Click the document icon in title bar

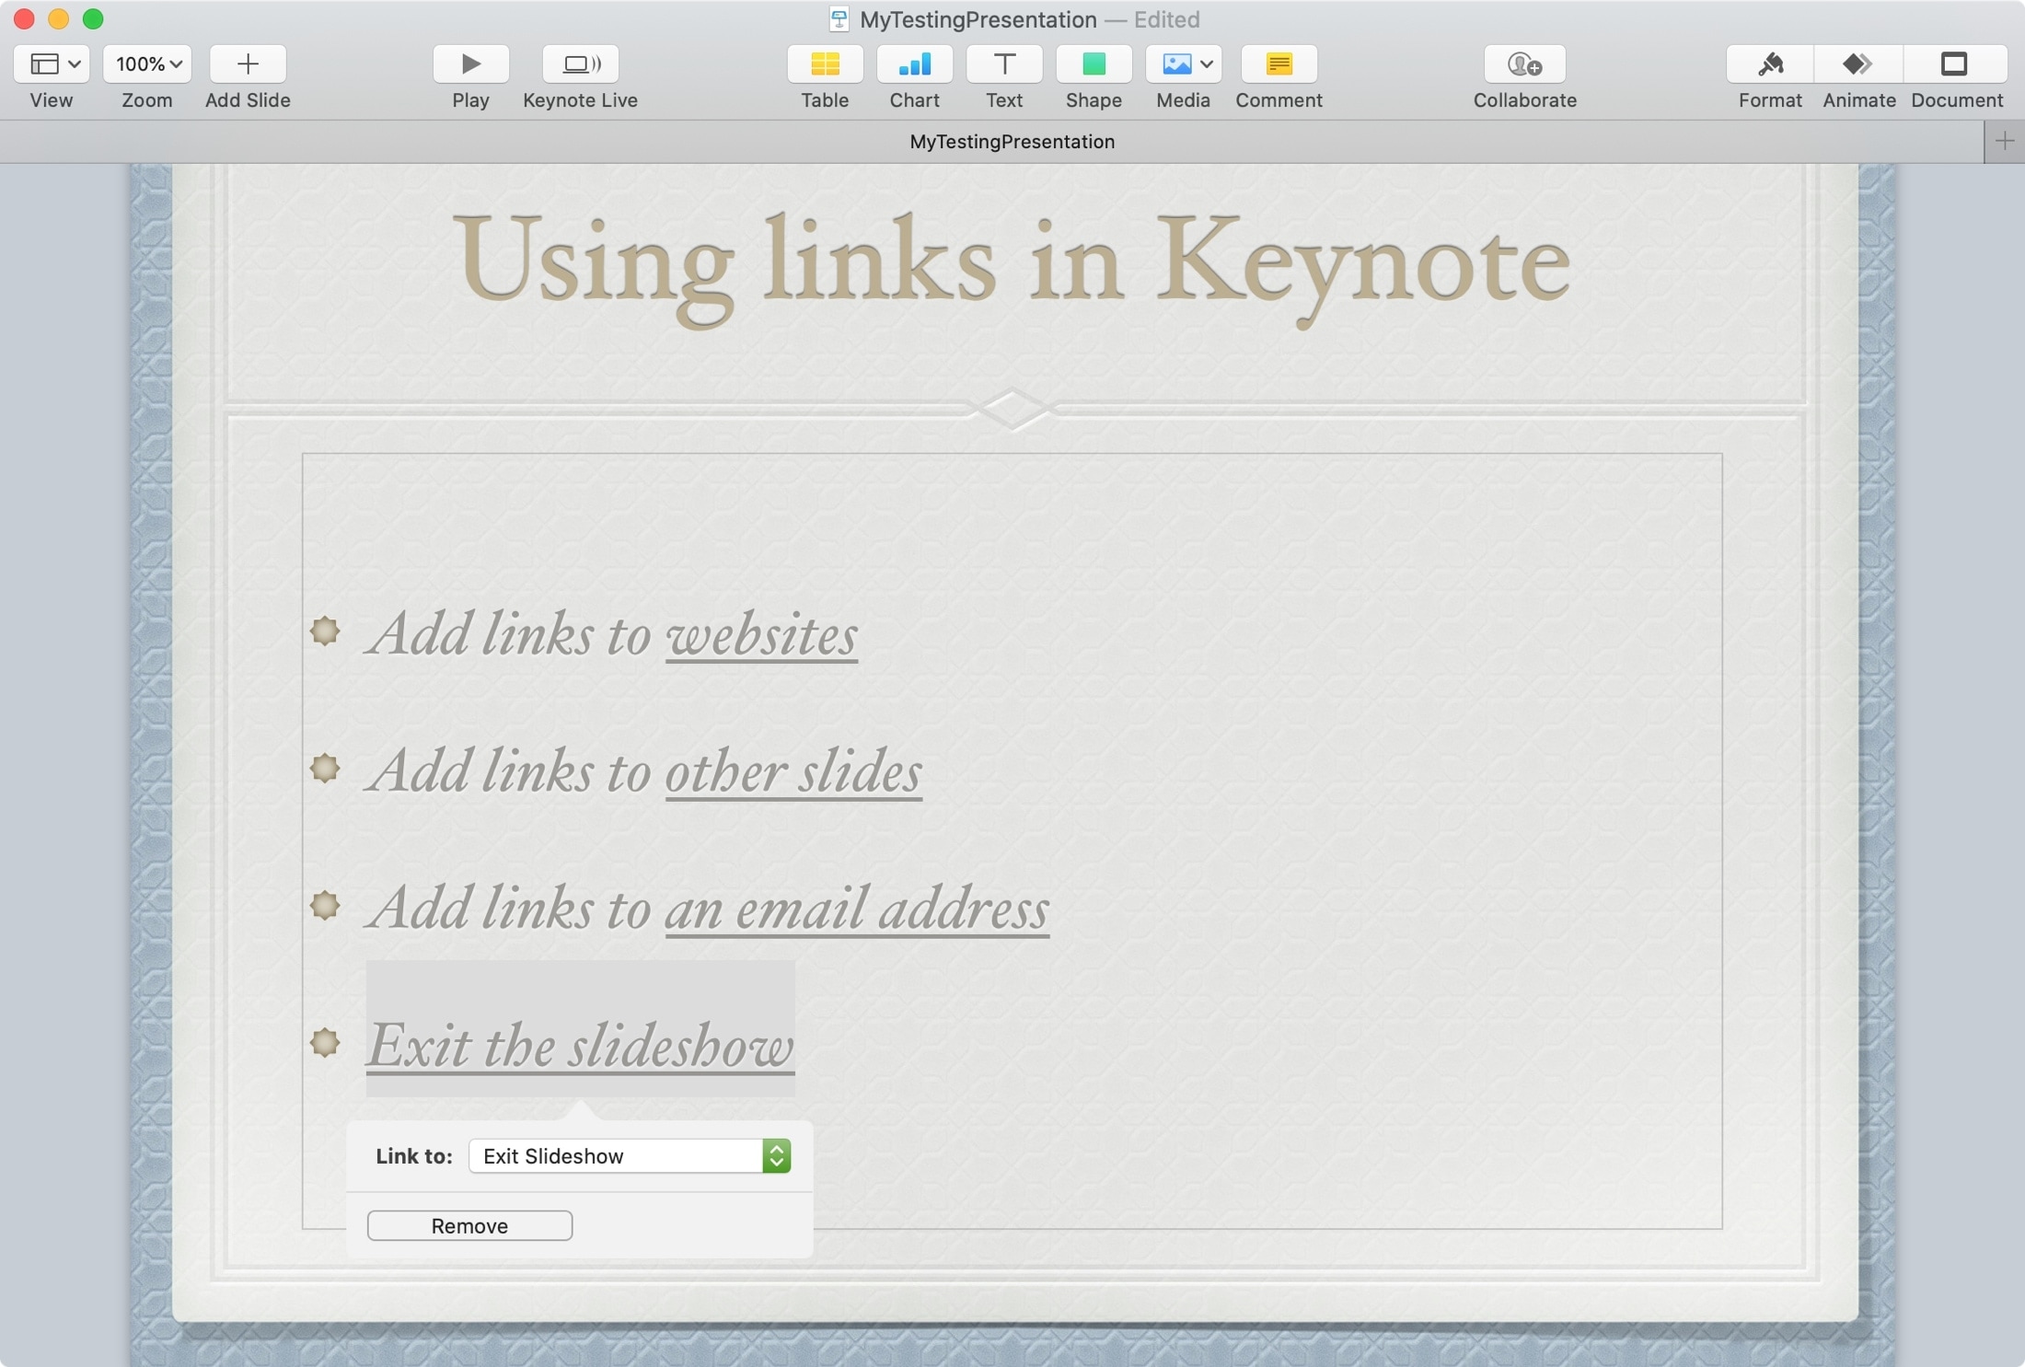[839, 19]
